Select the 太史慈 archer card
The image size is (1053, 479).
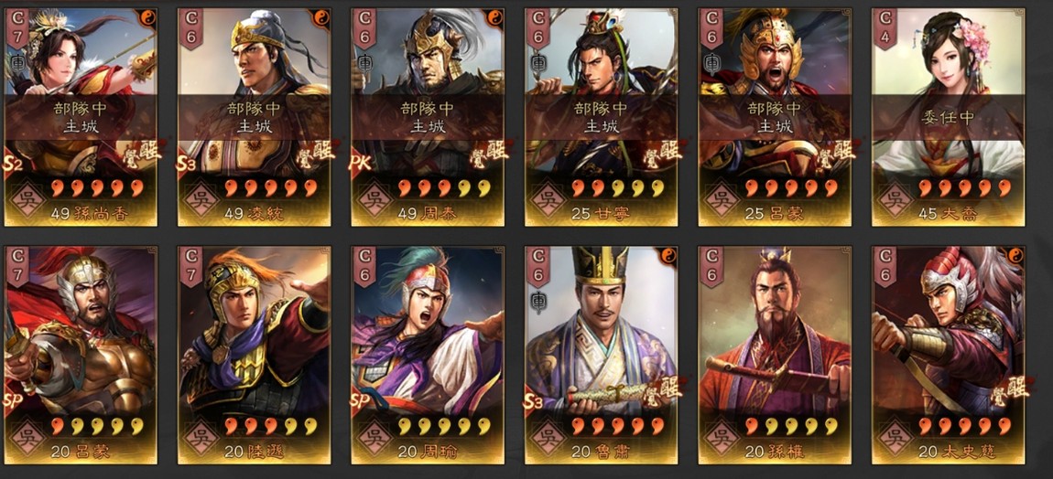949,355
